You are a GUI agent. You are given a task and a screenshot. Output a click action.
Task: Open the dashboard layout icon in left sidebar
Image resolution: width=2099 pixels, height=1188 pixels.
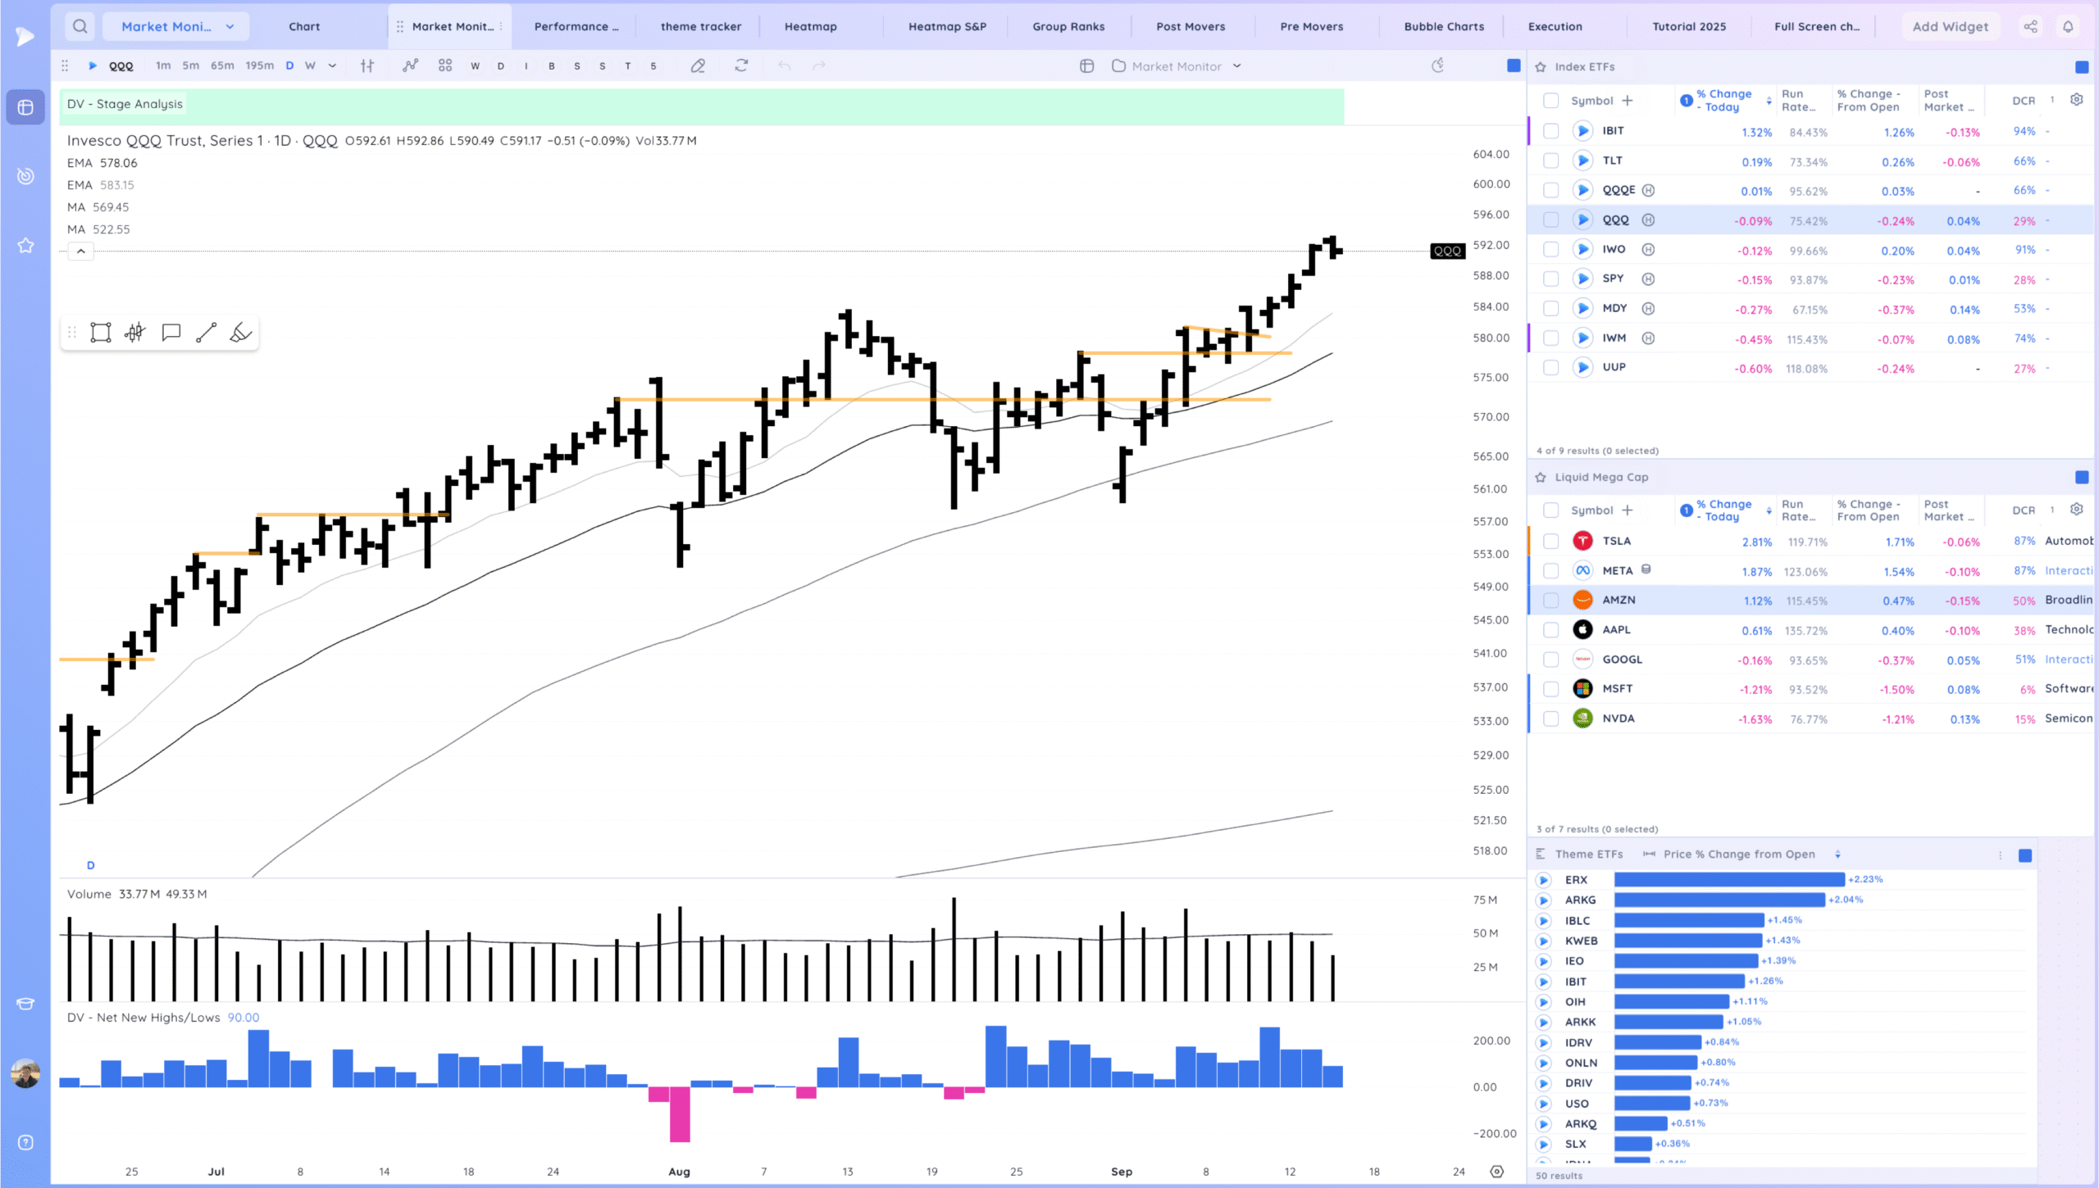click(25, 107)
